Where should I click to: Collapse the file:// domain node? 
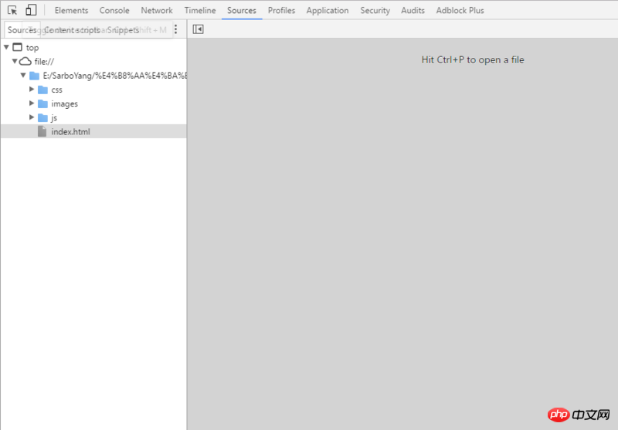(x=15, y=61)
